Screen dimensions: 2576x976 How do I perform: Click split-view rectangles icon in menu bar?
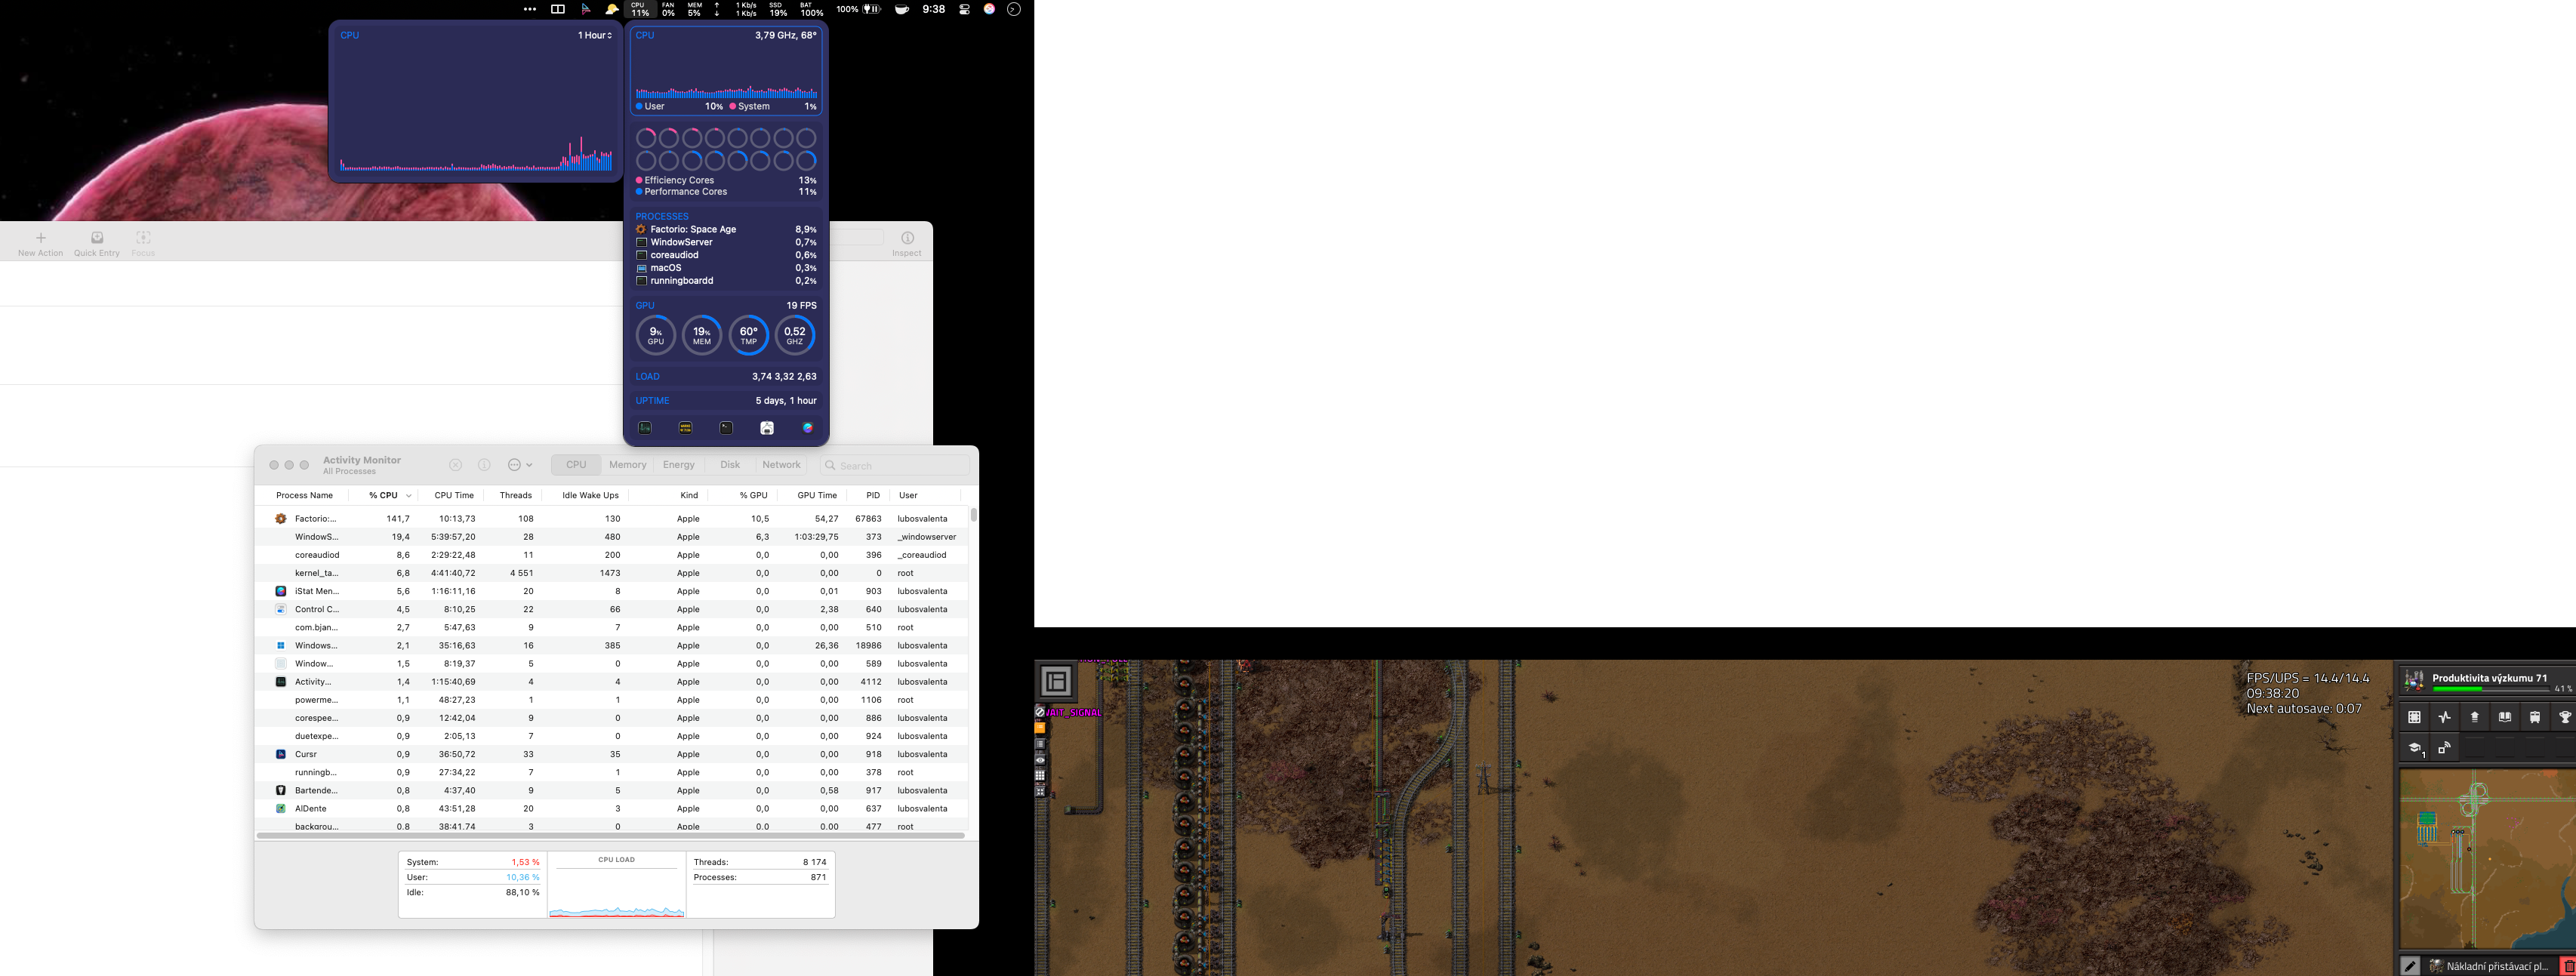coord(558,9)
